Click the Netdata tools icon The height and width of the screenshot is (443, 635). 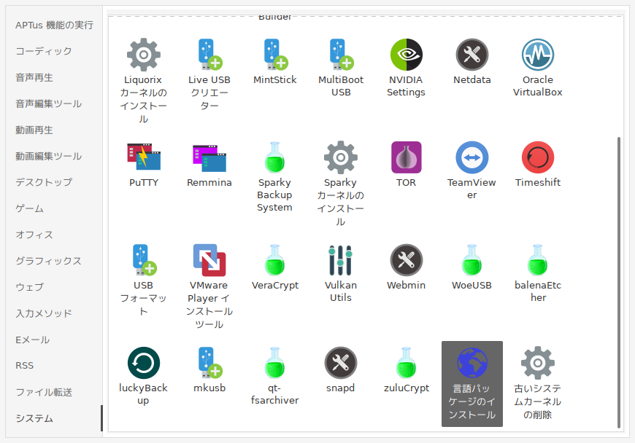click(472, 55)
